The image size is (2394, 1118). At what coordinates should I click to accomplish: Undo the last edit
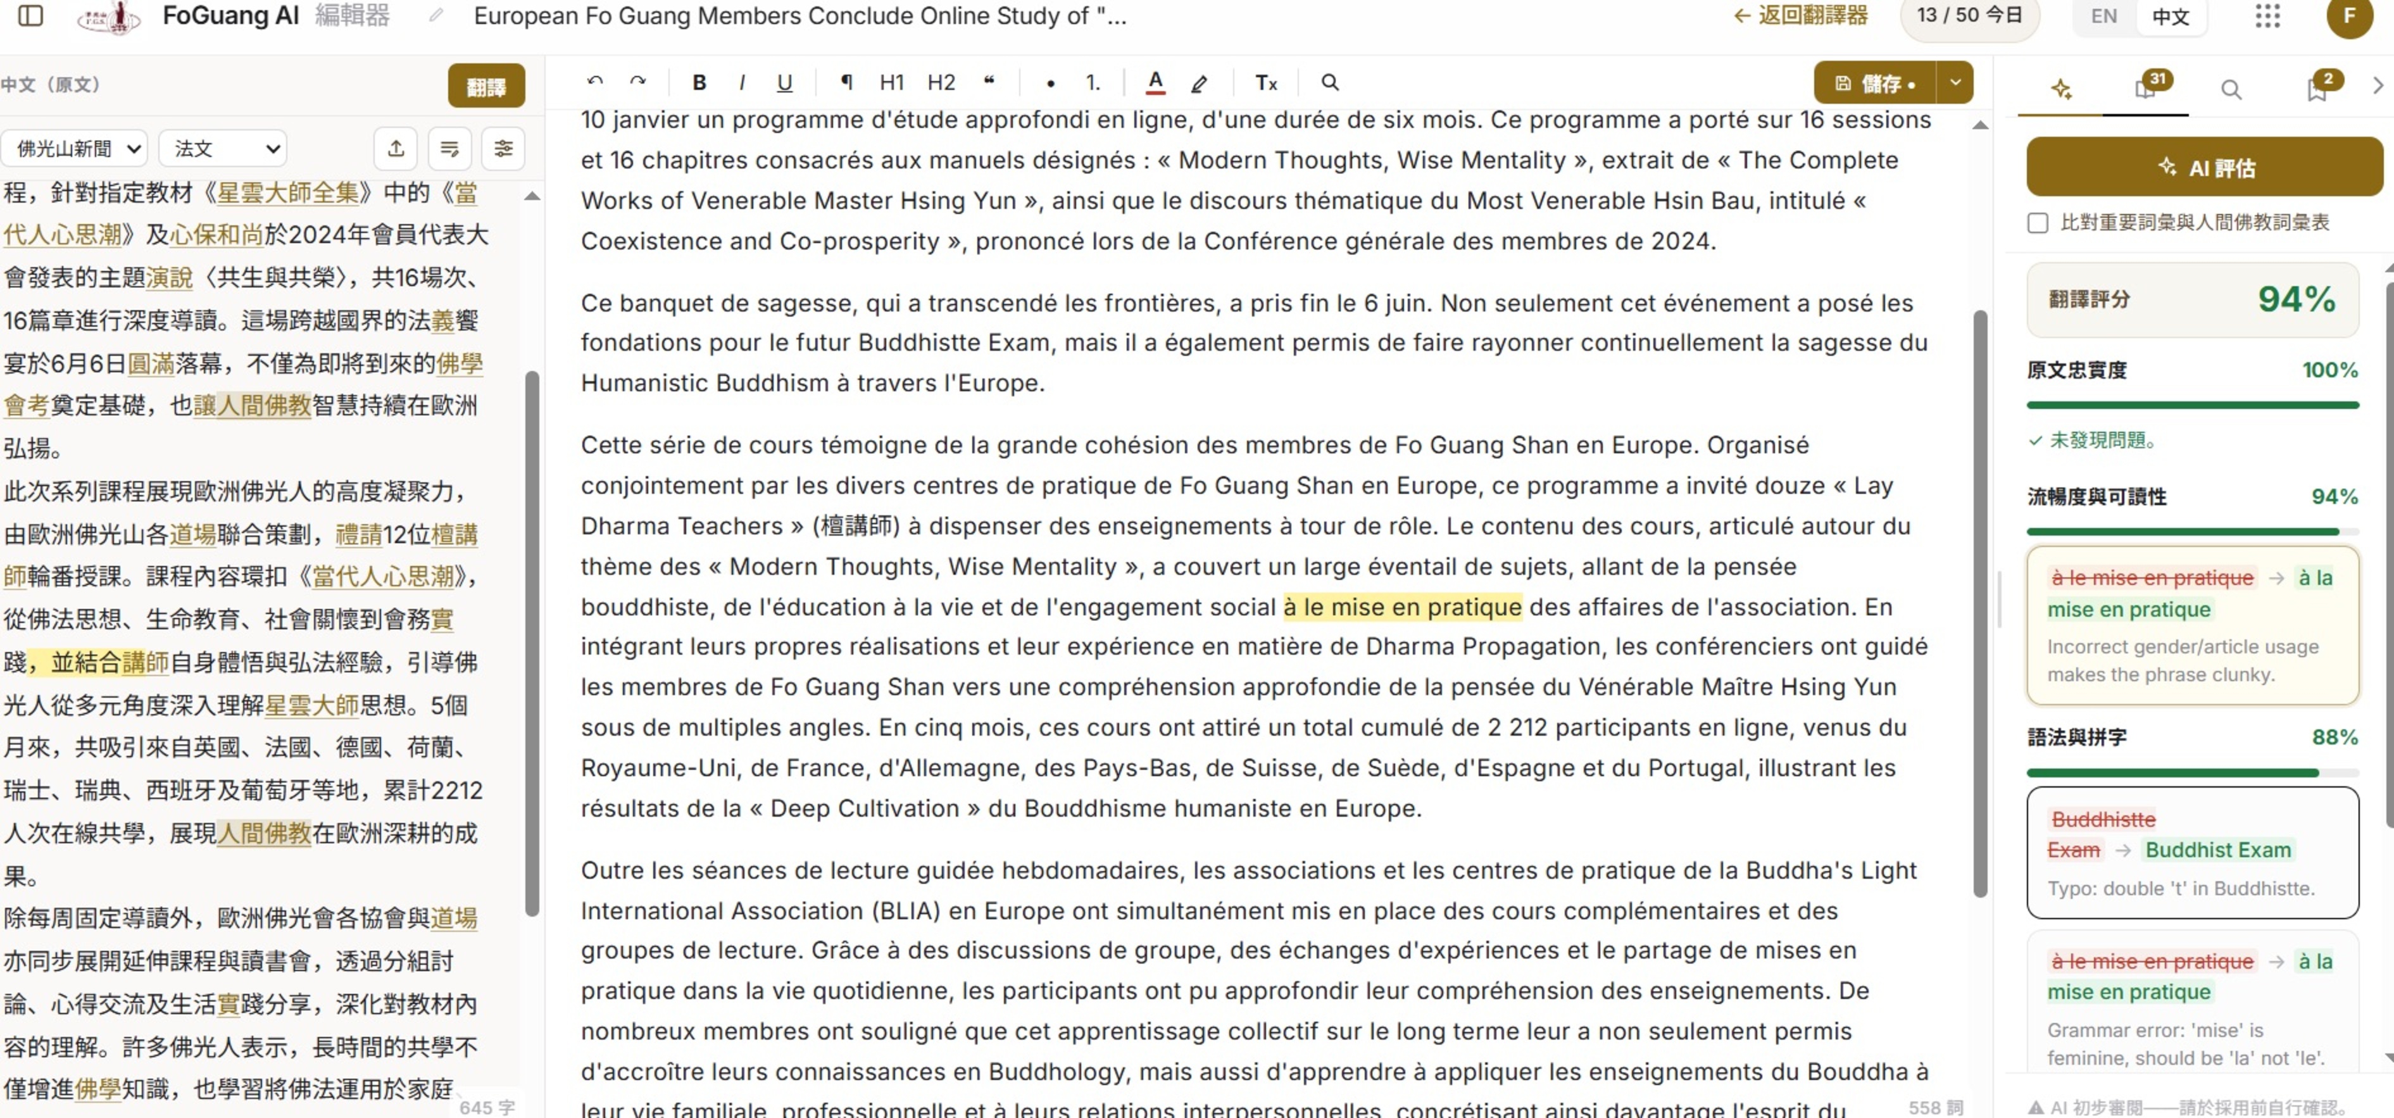[x=595, y=82]
